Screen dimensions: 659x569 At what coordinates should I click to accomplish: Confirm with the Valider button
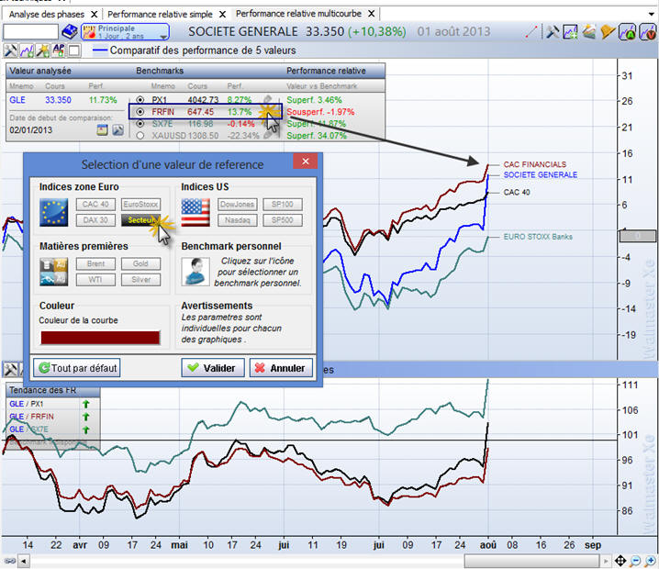pyautogui.click(x=213, y=368)
